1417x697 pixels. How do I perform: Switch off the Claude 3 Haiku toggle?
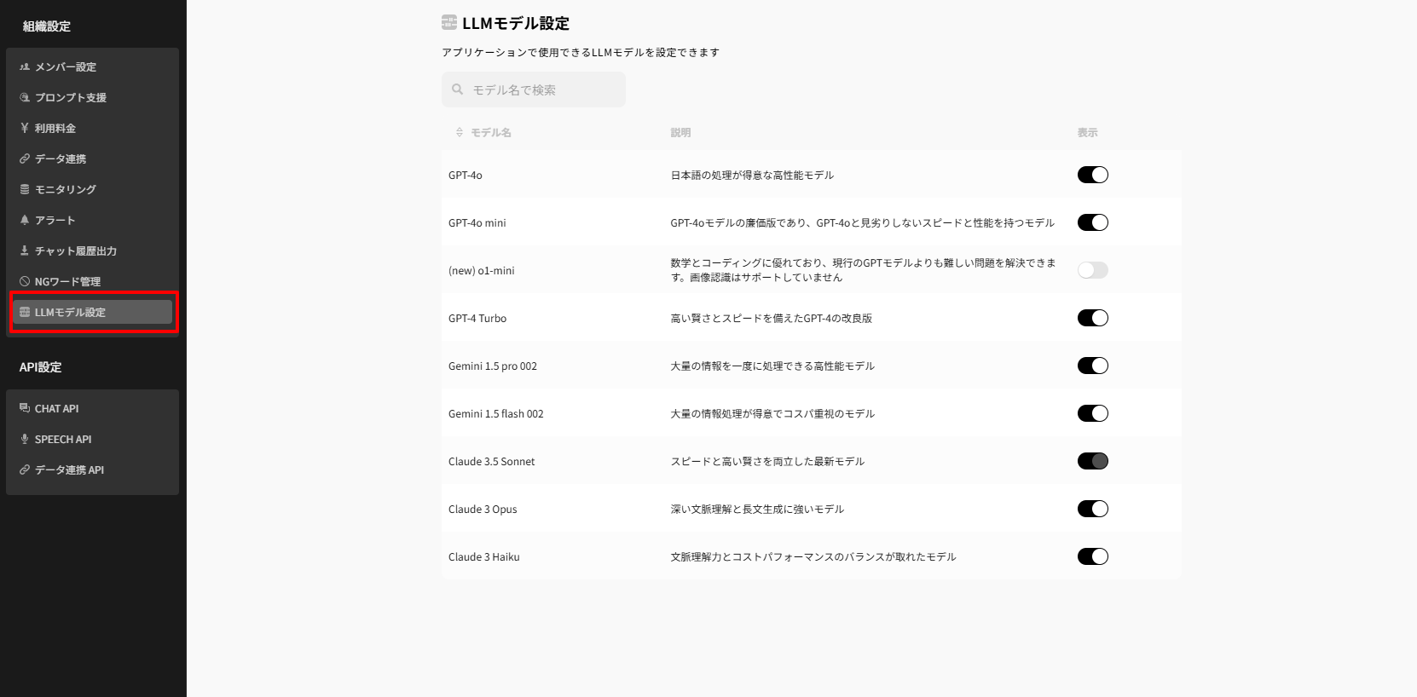click(x=1092, y=556)
